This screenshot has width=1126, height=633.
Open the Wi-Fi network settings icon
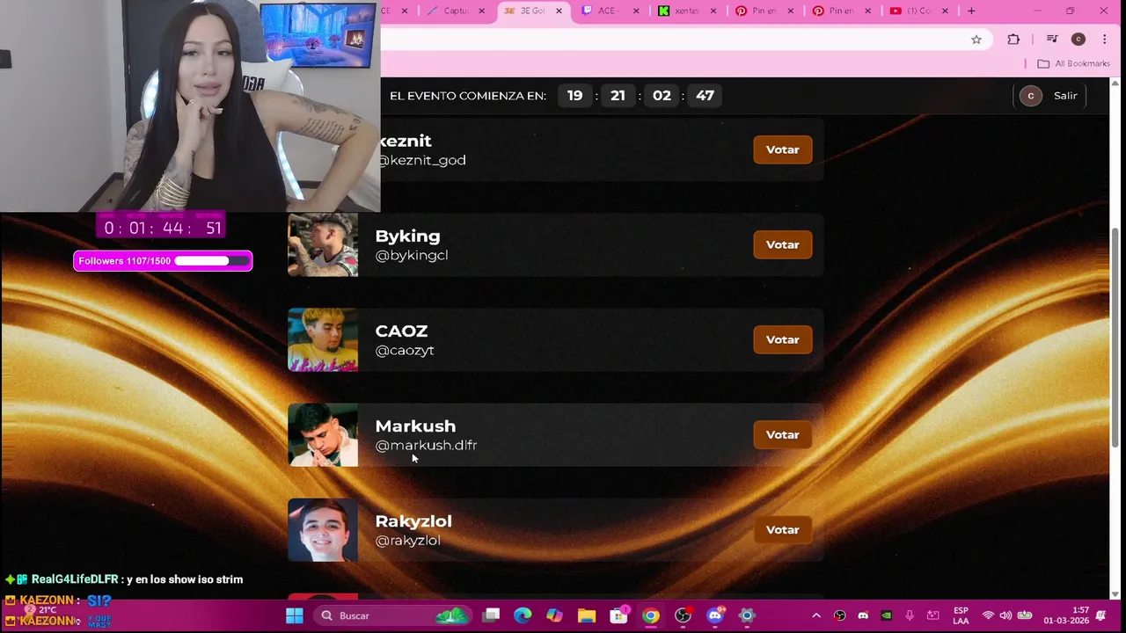coord(989,615)
